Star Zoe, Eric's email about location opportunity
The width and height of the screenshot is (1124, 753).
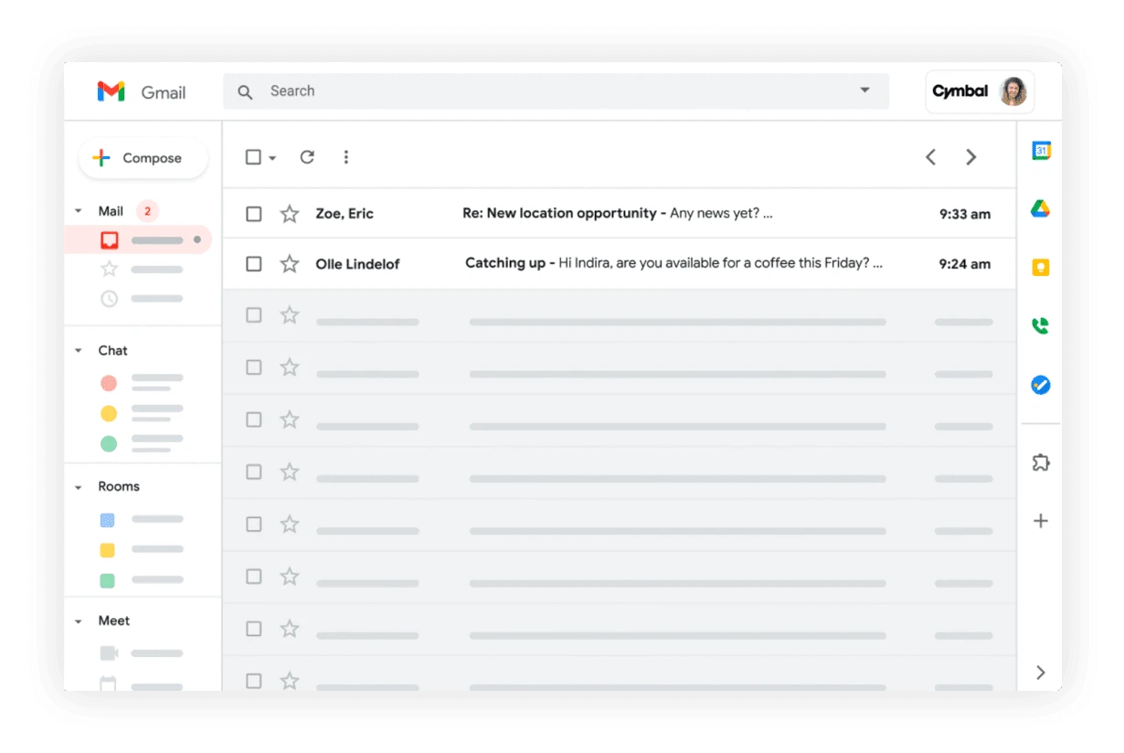click(x=289, y=213)
